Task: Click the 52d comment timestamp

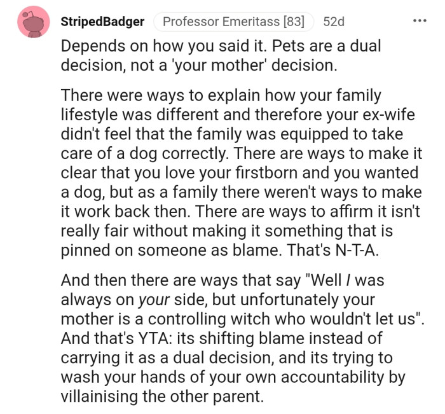Action: point(333,22)
